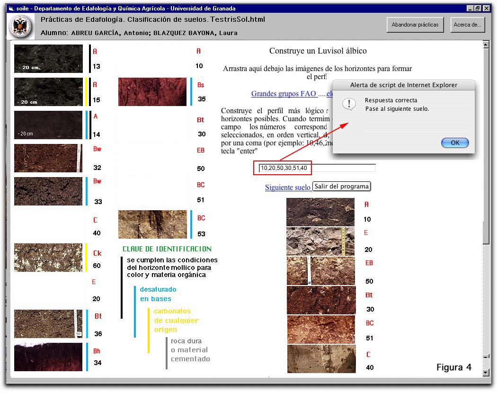497x393 pixels.
Task: Click the scrollbar down arrow
Action: tap(485, 373)
